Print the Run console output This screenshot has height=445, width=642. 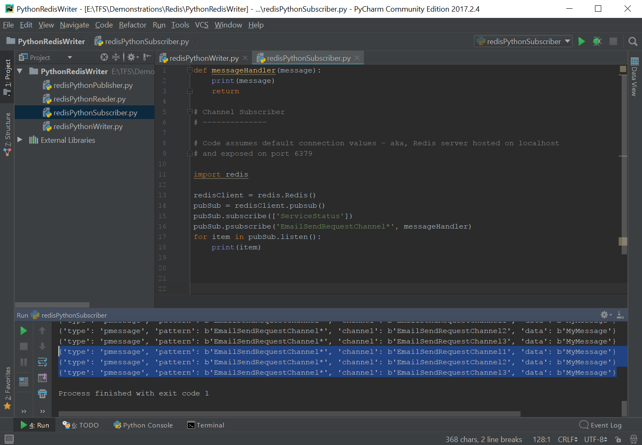(42, 393)
